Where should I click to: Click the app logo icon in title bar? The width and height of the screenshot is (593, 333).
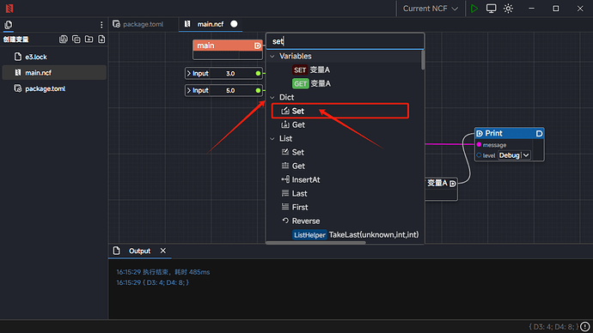click(9, 8)
